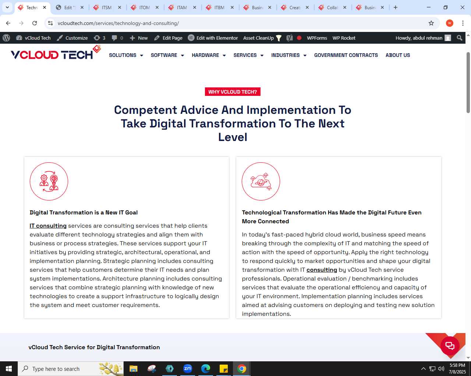Screen dimensions: 471x376
Task: Open the red live chat bubble
Action: coord(450,345)
